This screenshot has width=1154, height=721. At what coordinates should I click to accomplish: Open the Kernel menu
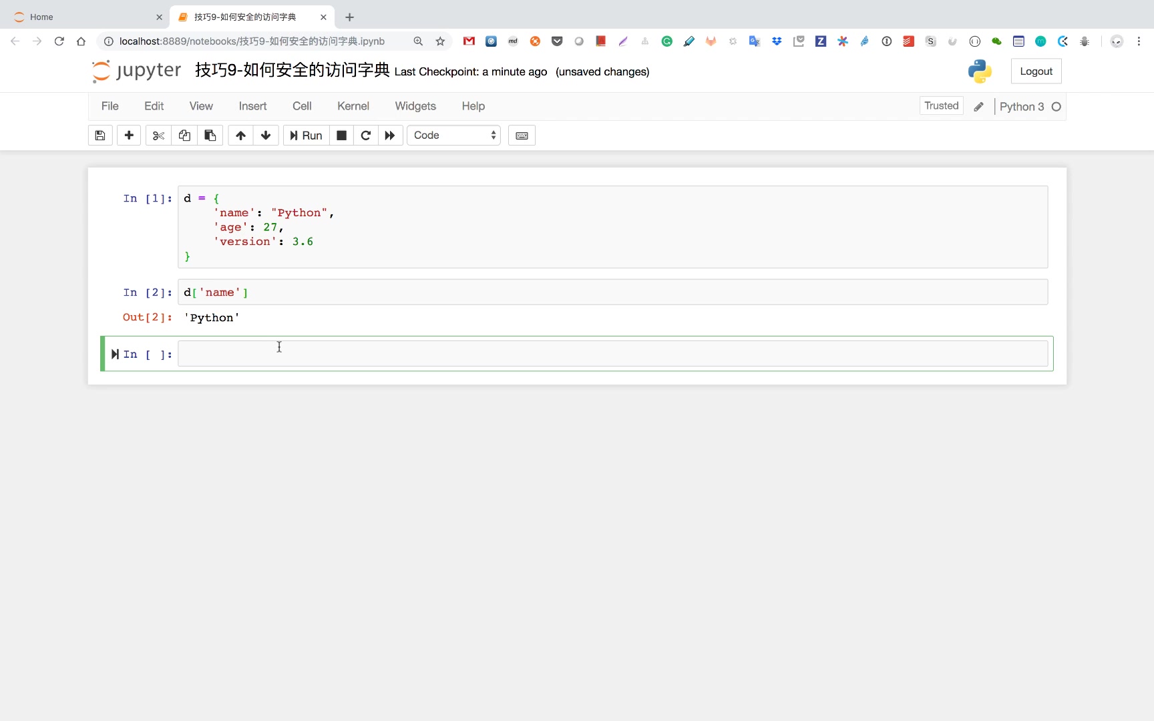click(353, 106)
